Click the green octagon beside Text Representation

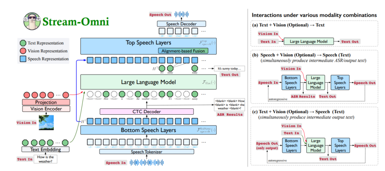23,44
